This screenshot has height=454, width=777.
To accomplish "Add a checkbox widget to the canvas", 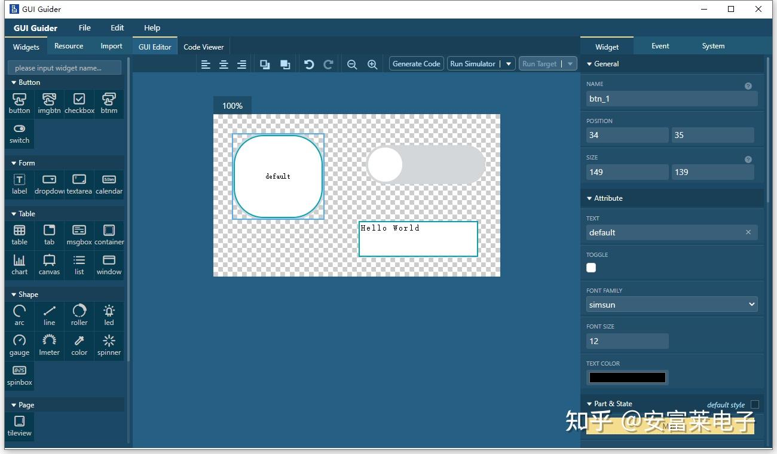I will pyautogui.click(x=79, y=103).
